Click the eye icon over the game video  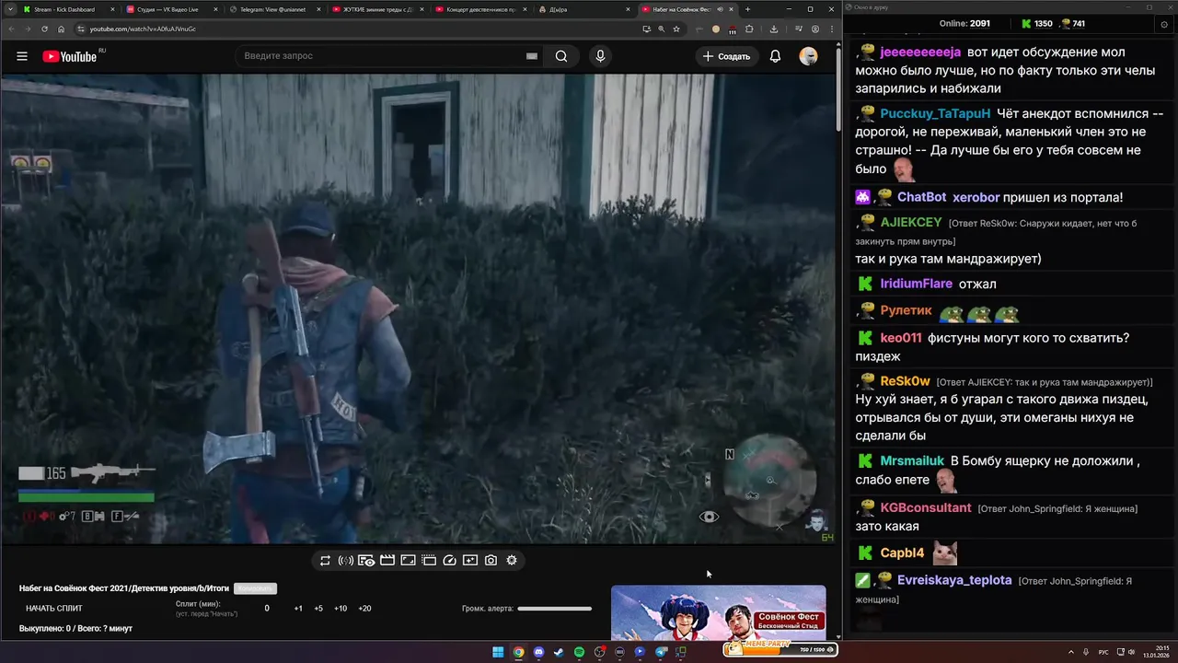(x=709, y=517)
